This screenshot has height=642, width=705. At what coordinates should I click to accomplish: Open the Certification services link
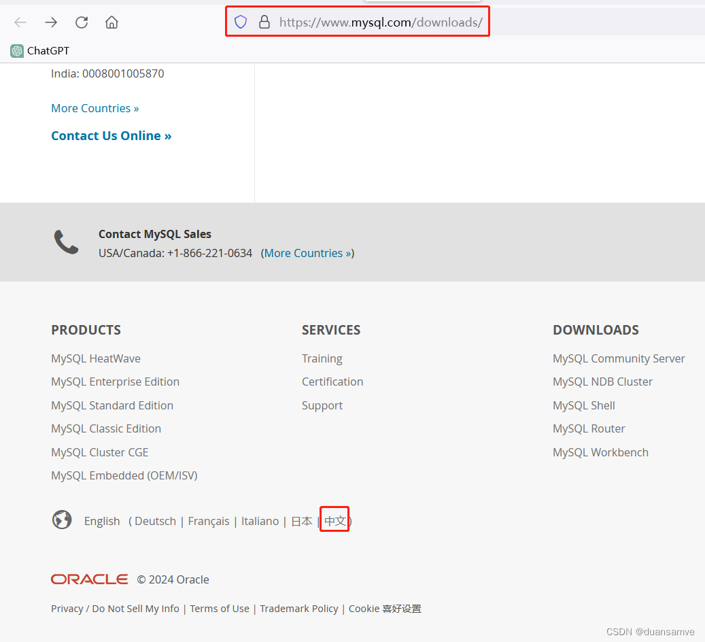(332, 382)
